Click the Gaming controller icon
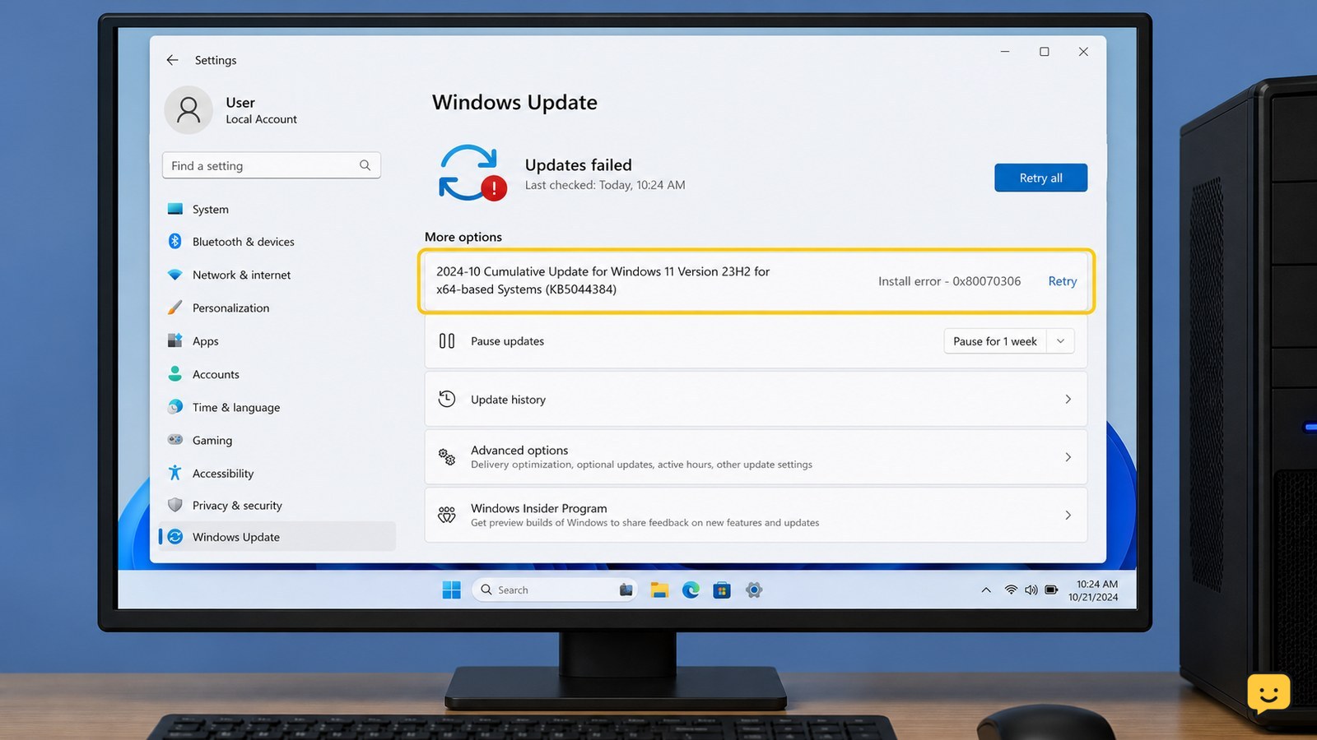Viewport: 1317px width, 740px height. pyautogui.click(x=175, y=440)
